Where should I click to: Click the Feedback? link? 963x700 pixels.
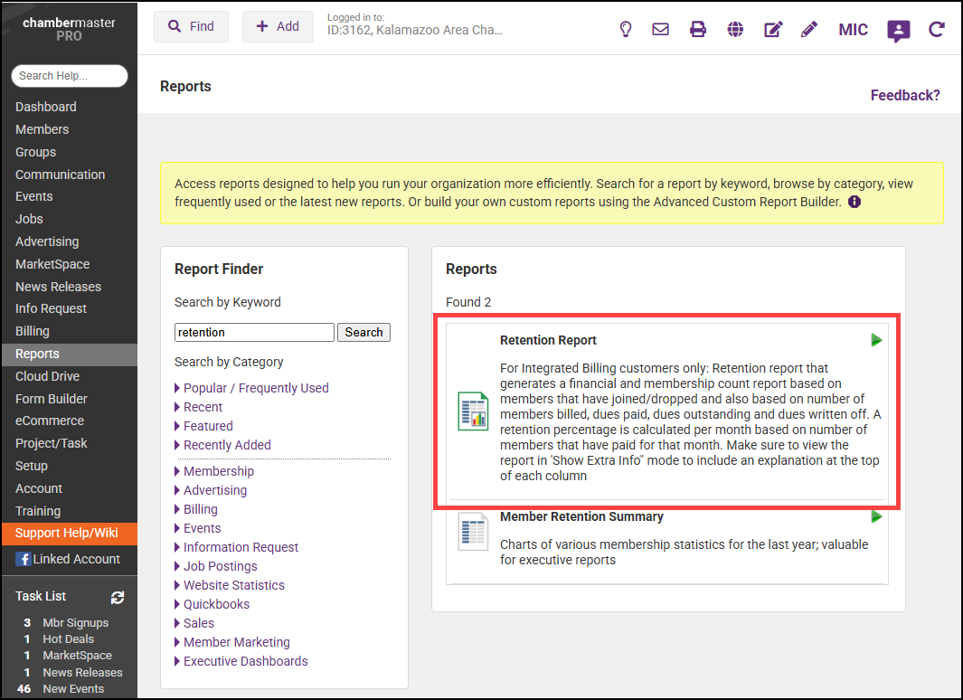click(904, 95)
